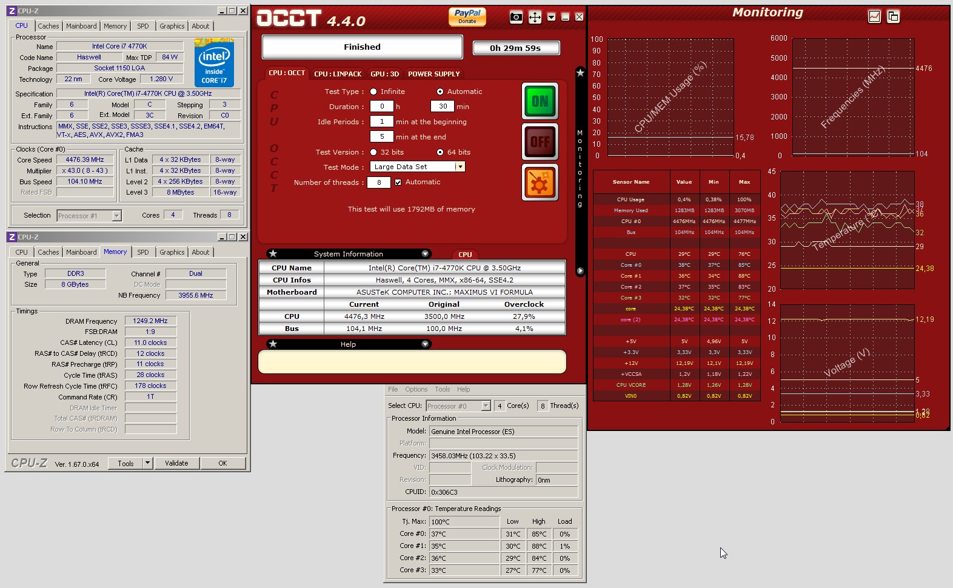
Task: Switch to CPU:LINPACK test tab
Action: tap(338, 74)
